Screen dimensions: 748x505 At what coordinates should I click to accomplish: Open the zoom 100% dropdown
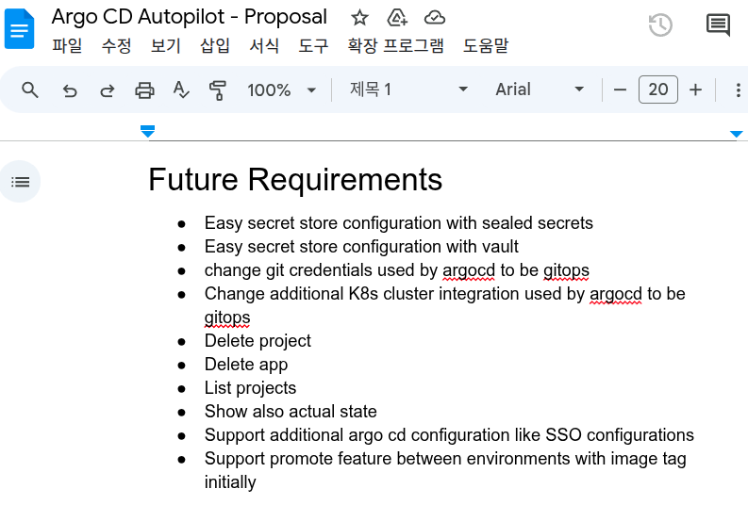281,90
